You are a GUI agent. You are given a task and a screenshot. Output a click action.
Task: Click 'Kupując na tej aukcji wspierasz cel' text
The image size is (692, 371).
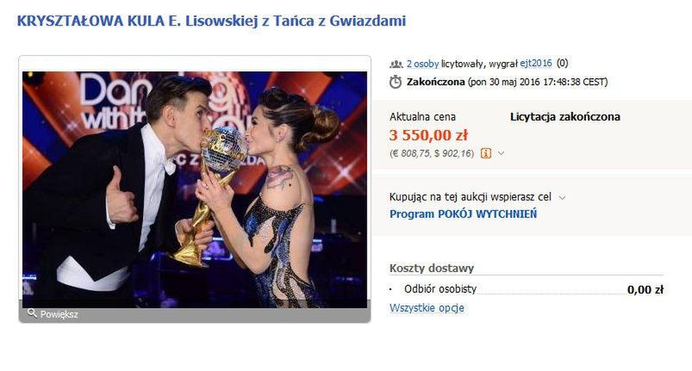pyautogui.click(x=470, y=197)
